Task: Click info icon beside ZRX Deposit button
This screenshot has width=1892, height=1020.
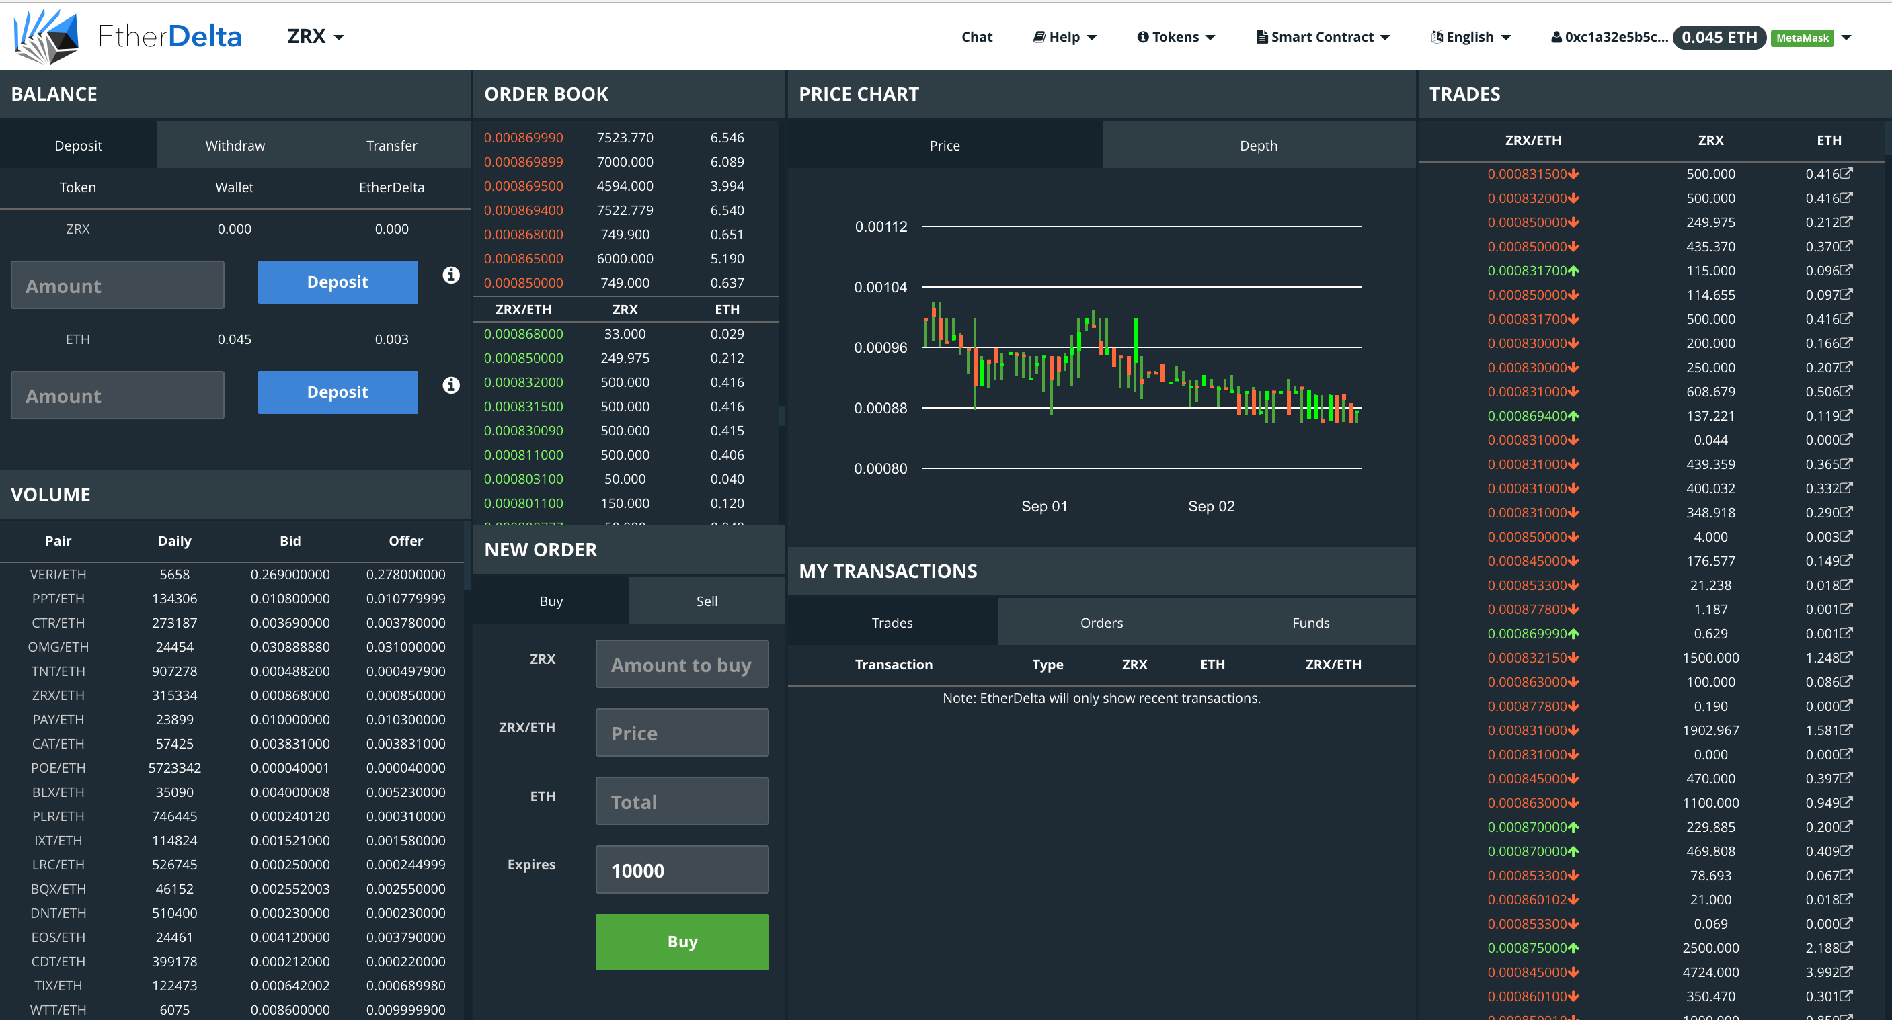Action: pos(451,275)
